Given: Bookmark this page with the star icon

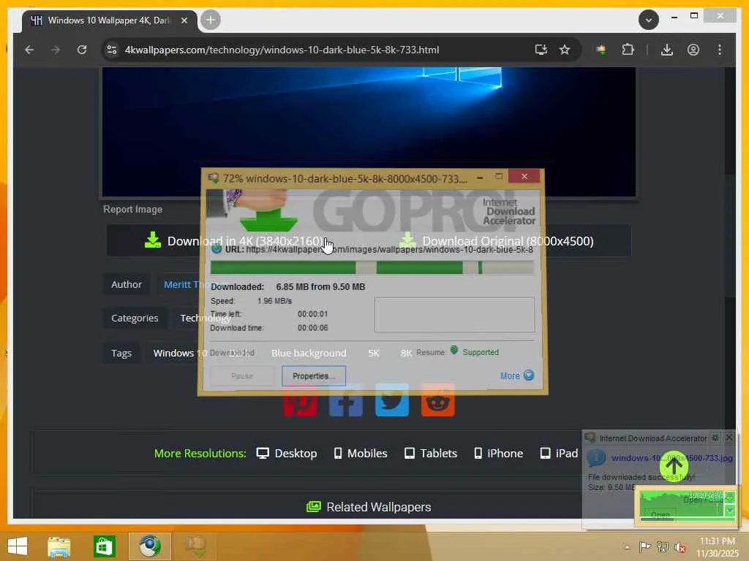Looking at the screenshot, I should click(565, 50).
